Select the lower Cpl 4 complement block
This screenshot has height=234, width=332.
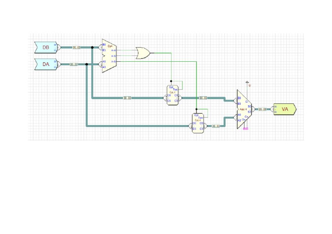click(x=198, y=123)
